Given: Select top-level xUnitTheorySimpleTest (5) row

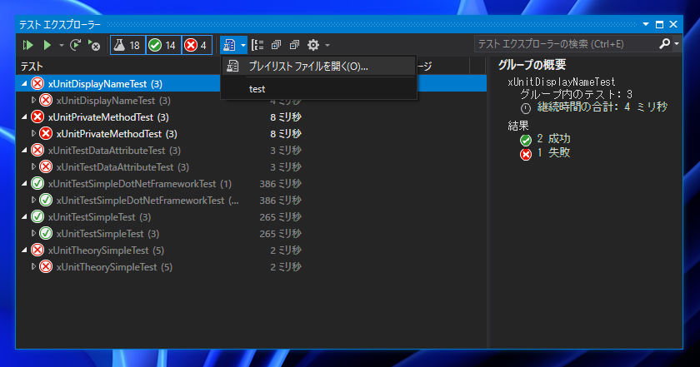Looking at the screenshot, I should click(252, 250).
